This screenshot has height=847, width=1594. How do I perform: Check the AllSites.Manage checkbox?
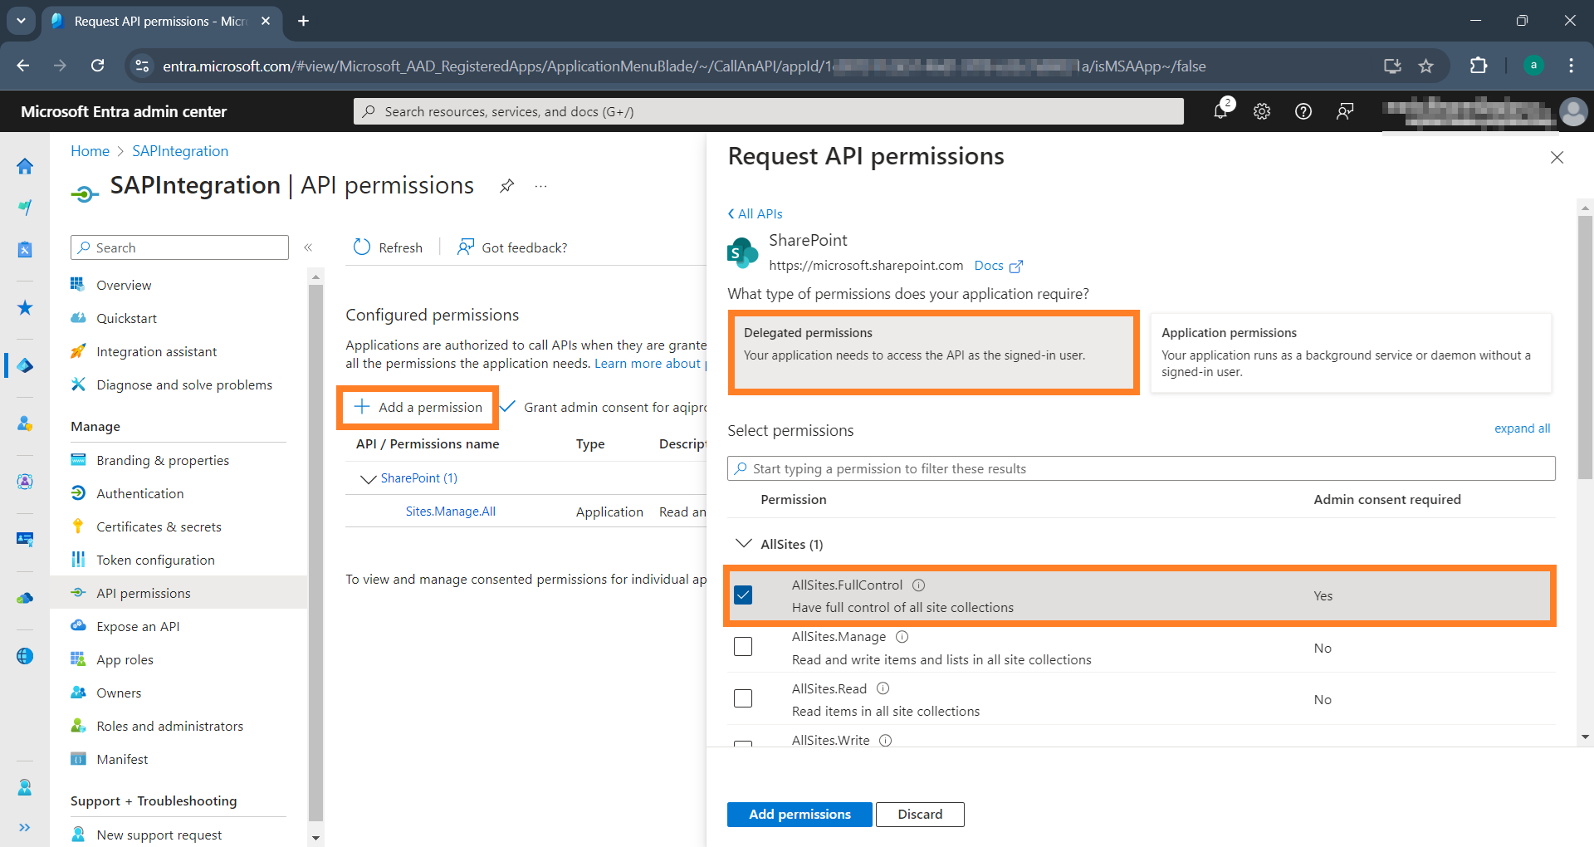pos(743,647)
